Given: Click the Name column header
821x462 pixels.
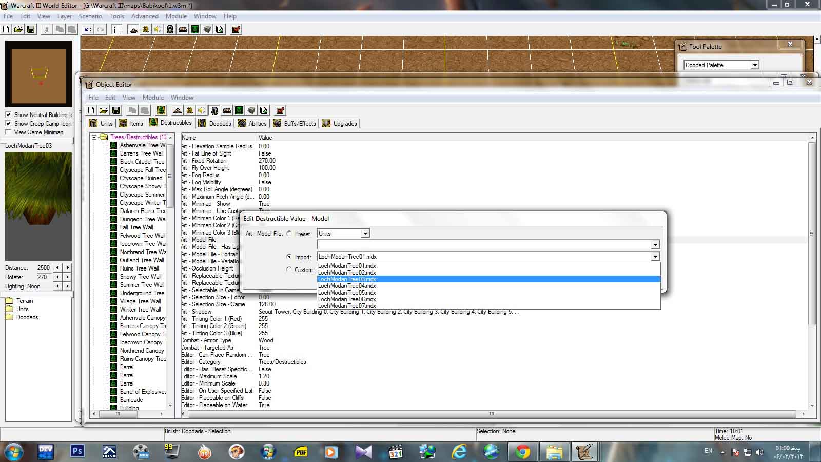Looking at the screenshot, I should click(218, 137).
